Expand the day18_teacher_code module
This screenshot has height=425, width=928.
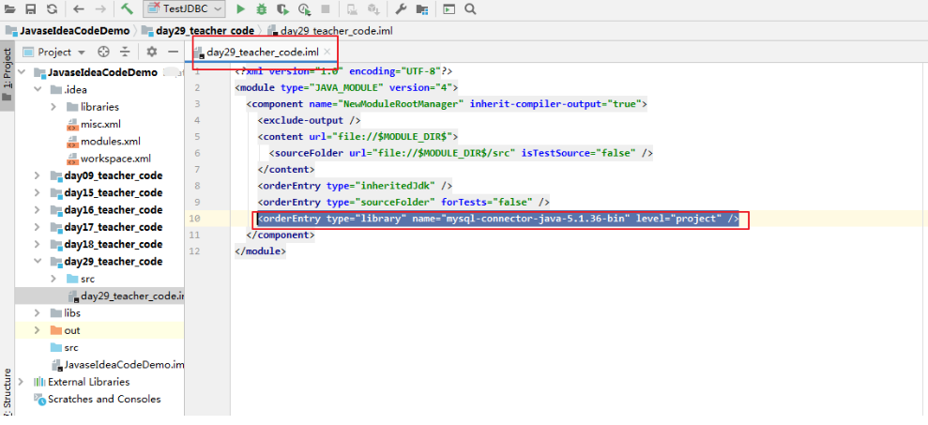(38, 245)
